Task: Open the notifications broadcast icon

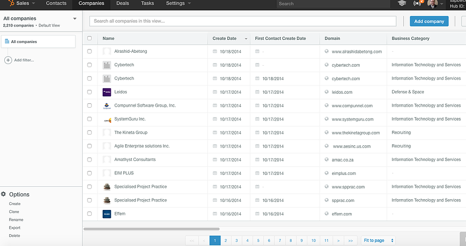Action: [x=417, y=4]
